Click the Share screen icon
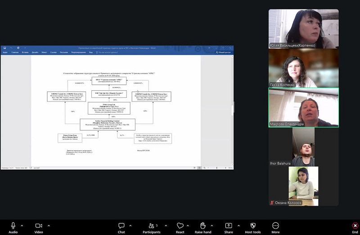This screenshot has height=235, width=360. click(229, 226)
